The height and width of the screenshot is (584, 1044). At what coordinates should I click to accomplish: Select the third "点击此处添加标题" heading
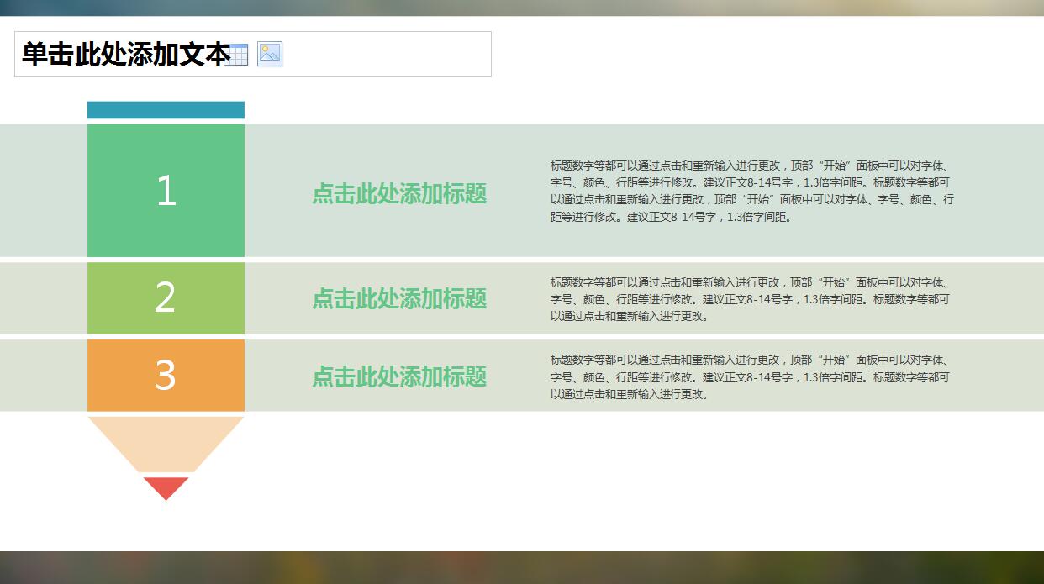pyautogui.click(x=398, y=377)
